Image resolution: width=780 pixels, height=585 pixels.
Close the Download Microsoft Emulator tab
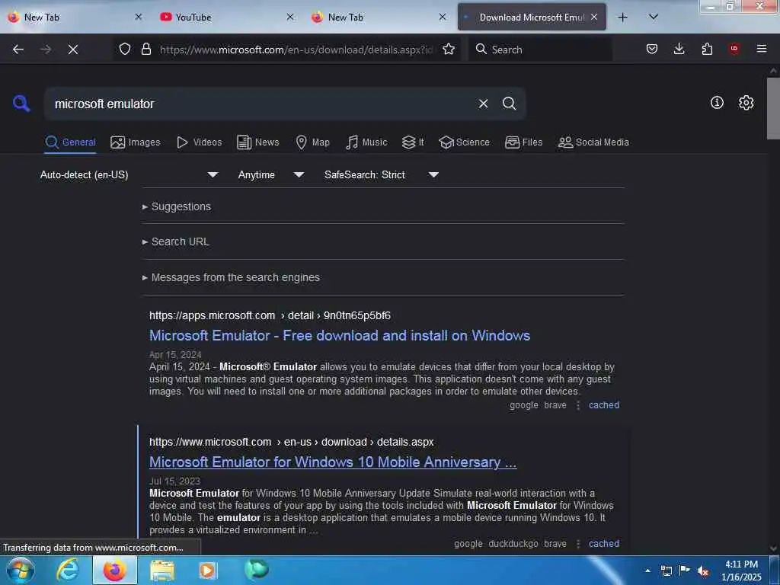coord(594,17)
